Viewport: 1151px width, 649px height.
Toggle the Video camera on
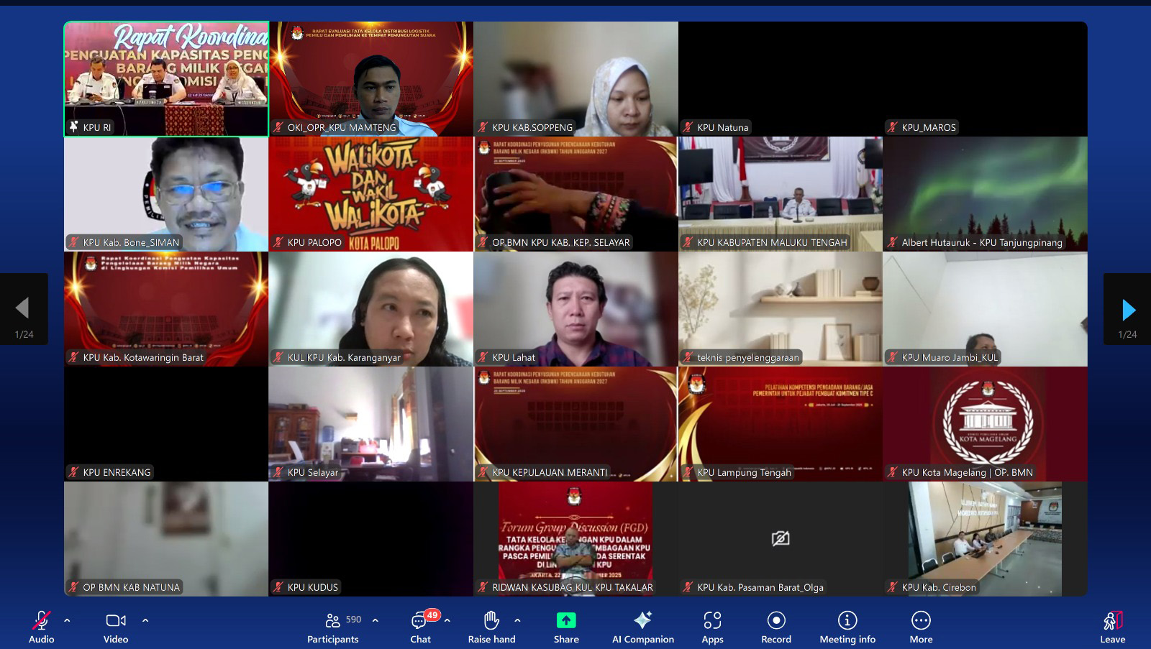(x=115, y=627)
